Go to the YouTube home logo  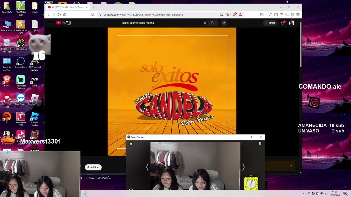tap(64, 23)
